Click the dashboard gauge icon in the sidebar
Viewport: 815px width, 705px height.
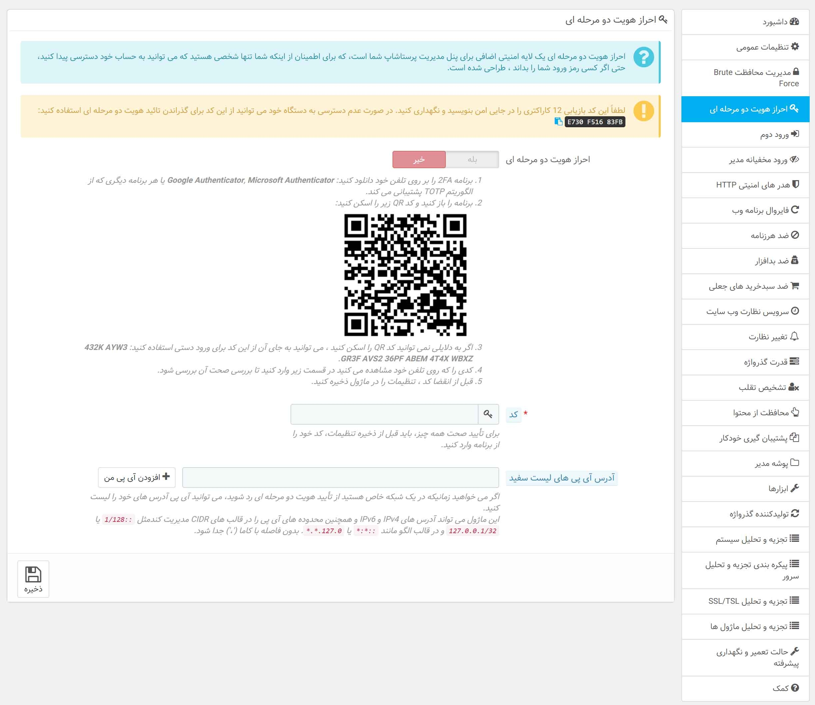click(x=795, y=22)
